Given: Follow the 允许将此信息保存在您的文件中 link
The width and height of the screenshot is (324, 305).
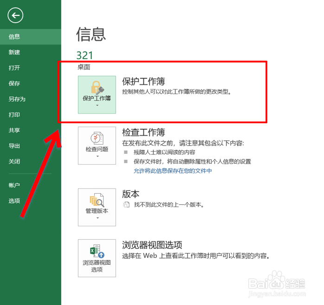Looking at the screenshot, I should pos(173,171).
